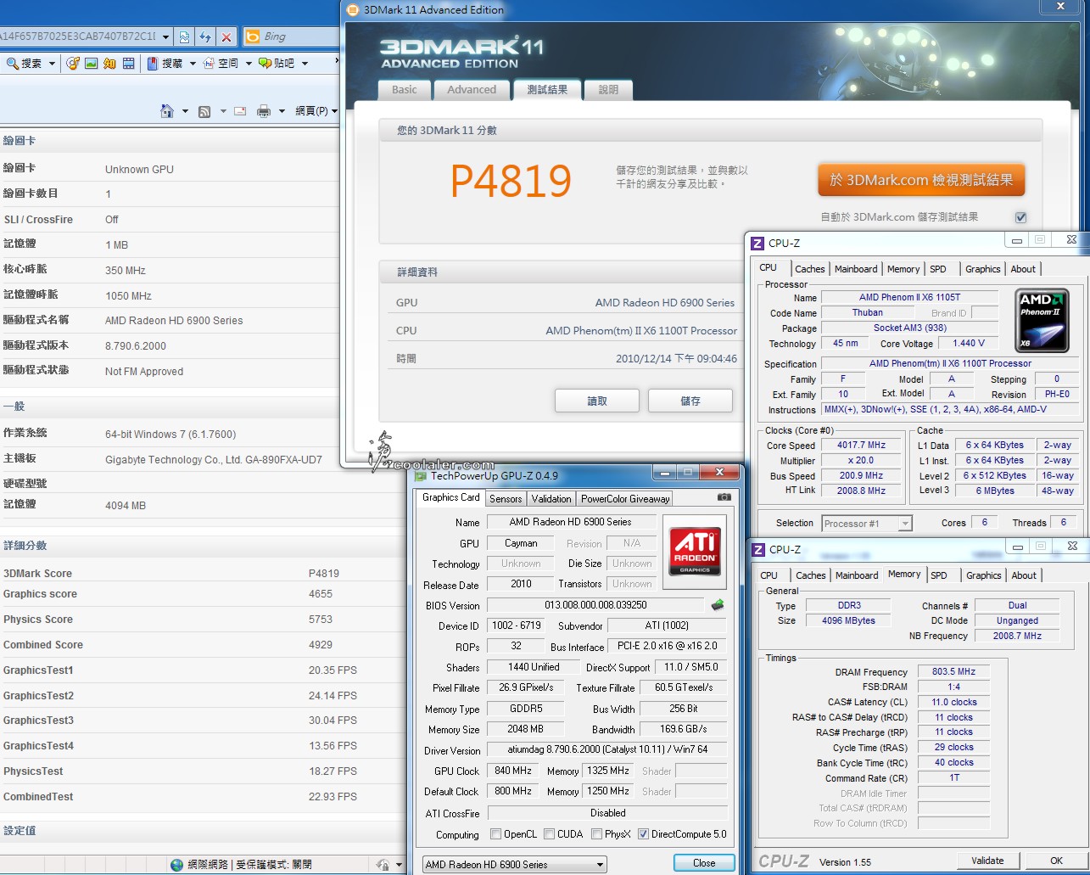This screenshot has height=875, width=1090.
Task: Click the picture search toolbar icon
Action: click(91, 63)
